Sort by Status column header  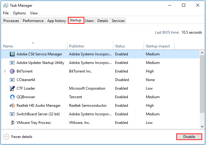(x=129, y=46)
